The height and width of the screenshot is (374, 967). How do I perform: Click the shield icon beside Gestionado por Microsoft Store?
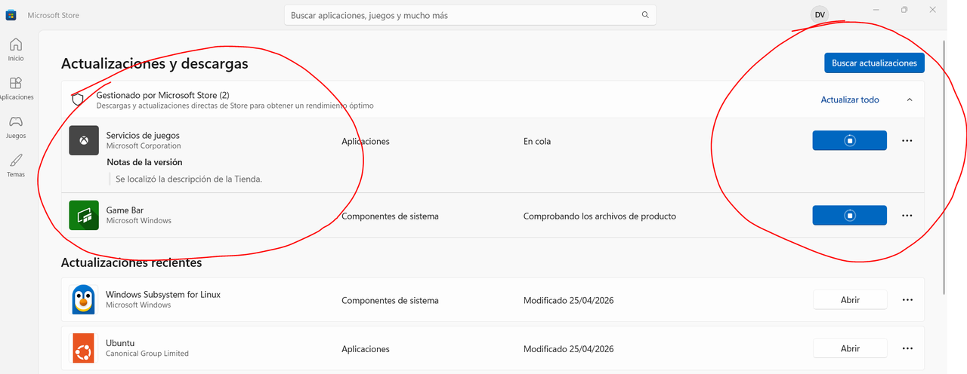[x=77, y=100]
